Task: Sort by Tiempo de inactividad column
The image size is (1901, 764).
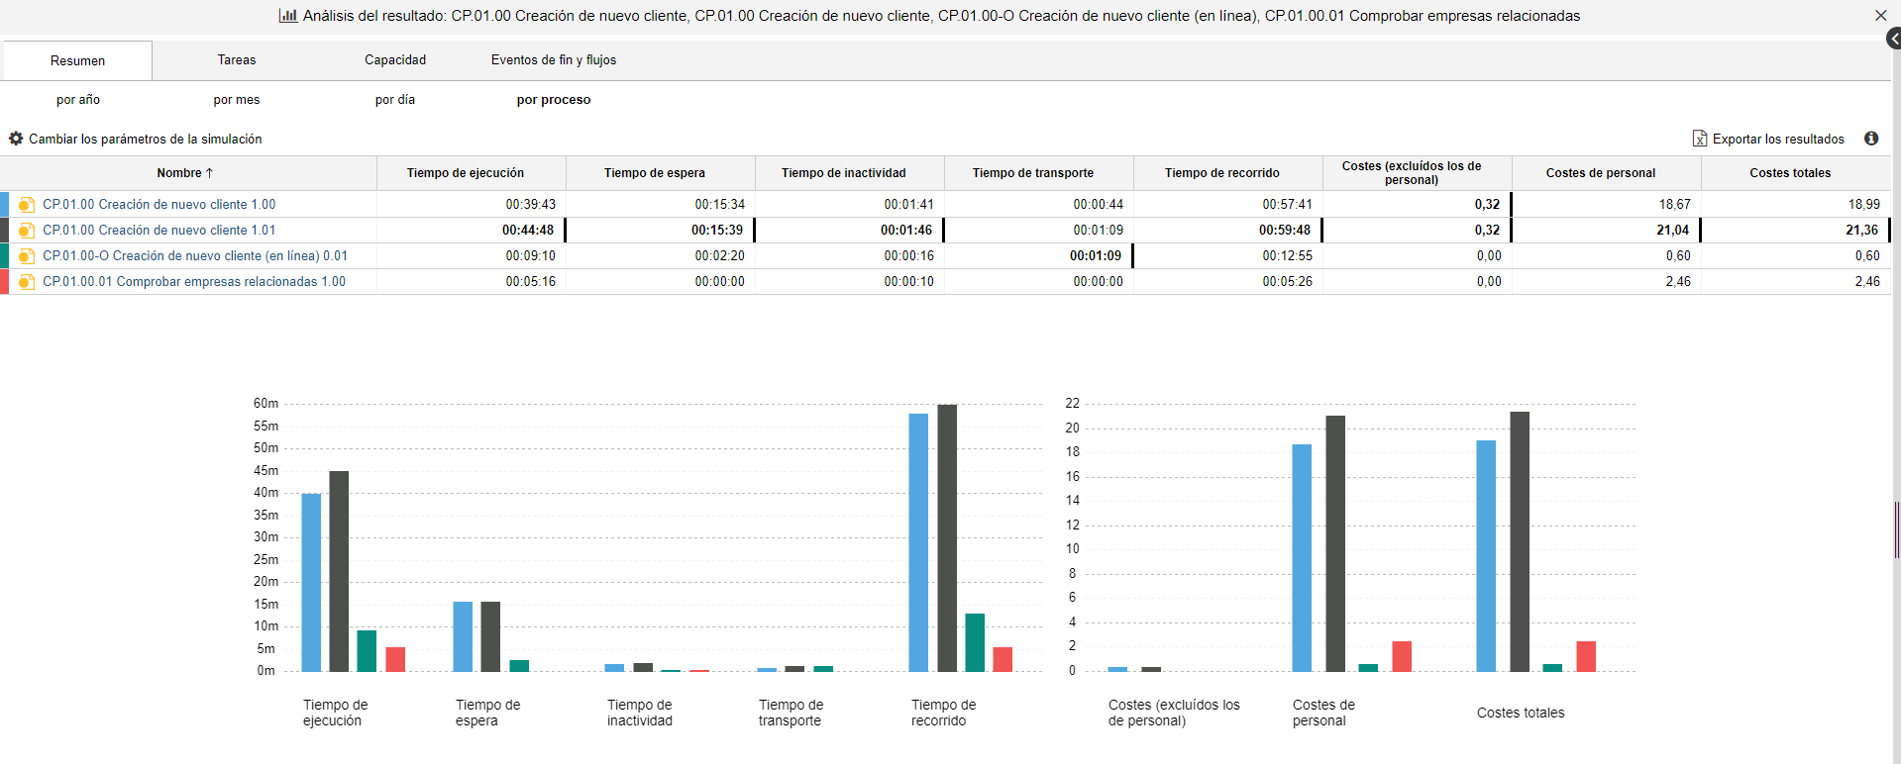Action: [x=850, y=173]
